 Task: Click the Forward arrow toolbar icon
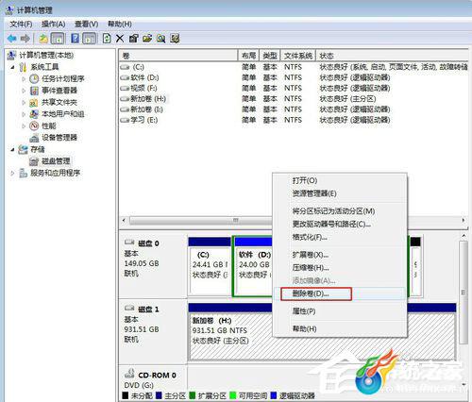[x=25, y=39]
